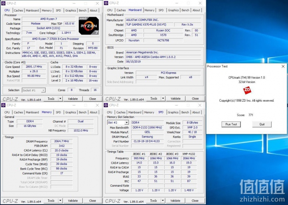Click the CPU-Z app icon in top-left window title bar

click(3, 3)
